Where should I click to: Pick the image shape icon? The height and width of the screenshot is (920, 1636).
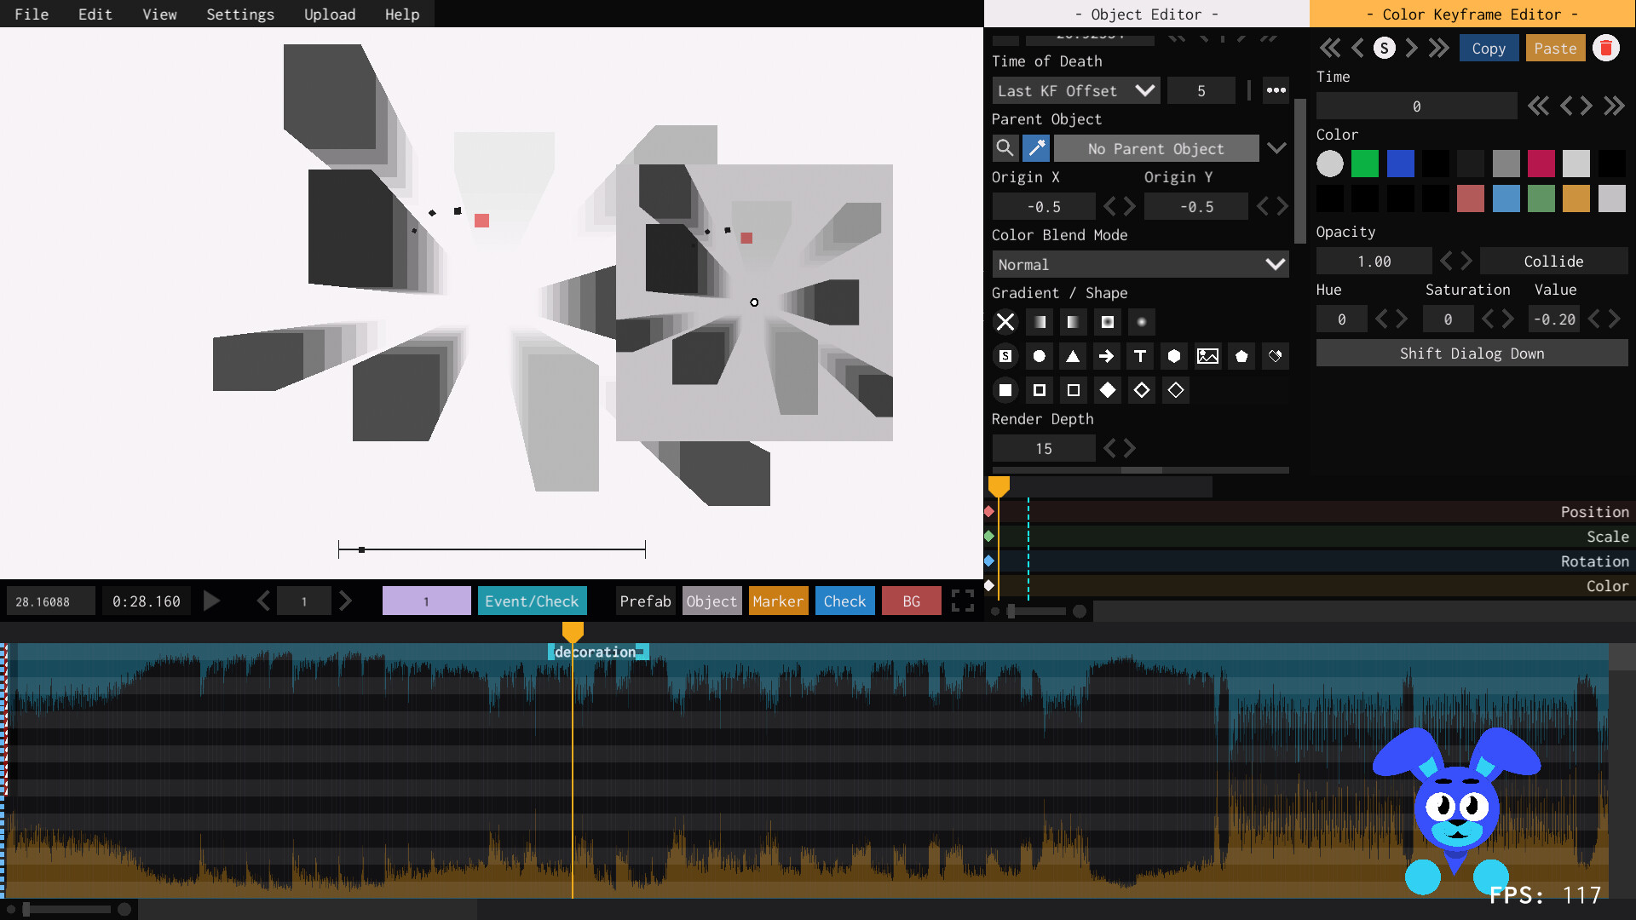click(x=1207, y=356)
